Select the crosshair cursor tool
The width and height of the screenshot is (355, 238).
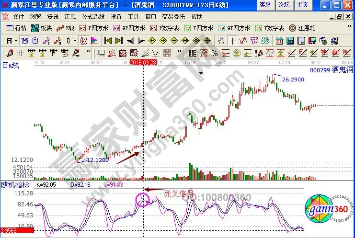232,40
